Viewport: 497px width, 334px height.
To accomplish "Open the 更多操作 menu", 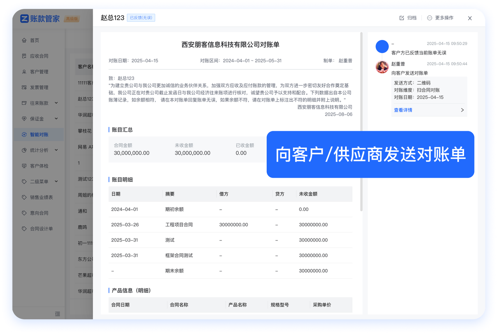I will (440, 18).
